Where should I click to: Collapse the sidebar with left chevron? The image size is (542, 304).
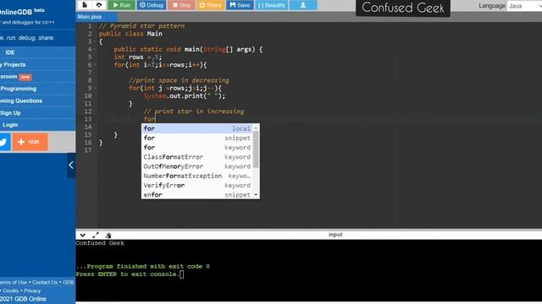click(71, 166)
